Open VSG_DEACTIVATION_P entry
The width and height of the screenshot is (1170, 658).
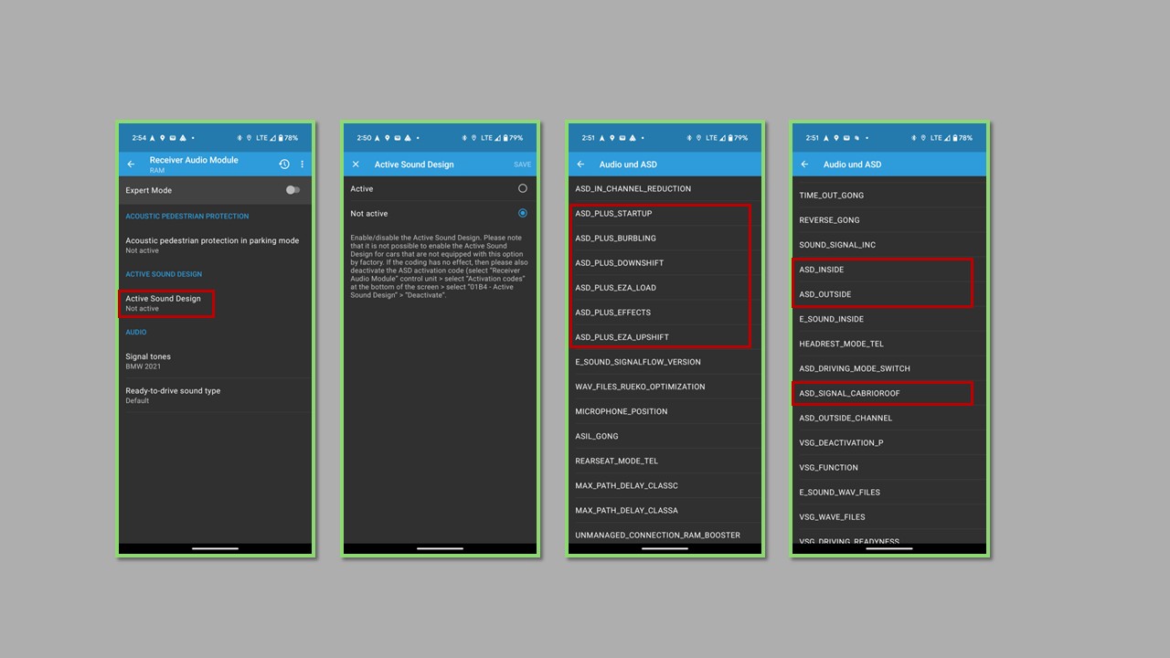coord(889,442)
